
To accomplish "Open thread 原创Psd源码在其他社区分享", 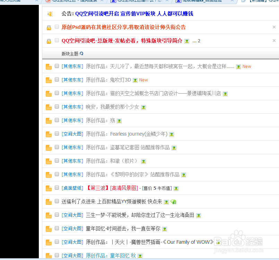I will click(x=124, y=27).
